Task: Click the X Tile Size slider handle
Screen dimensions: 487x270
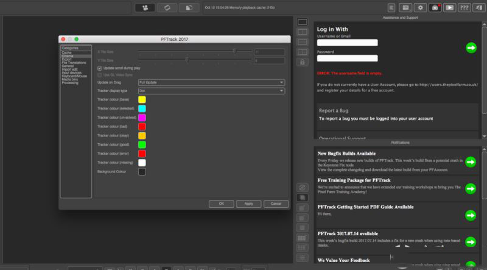Action: pyautogui.click(x=234, y=51)
